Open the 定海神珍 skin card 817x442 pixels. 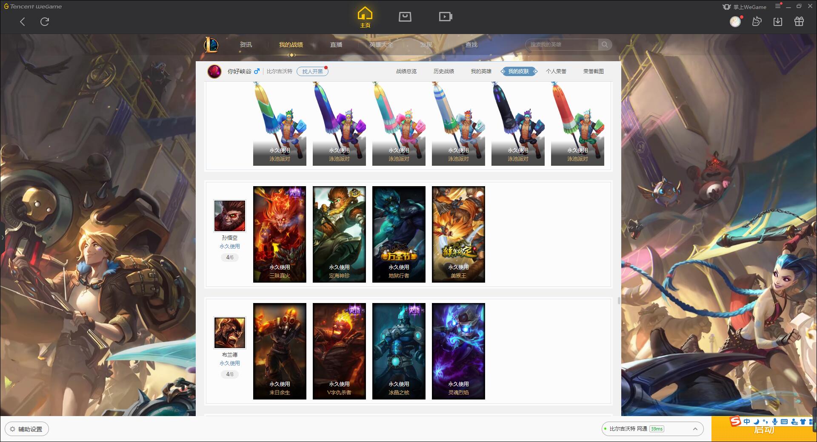point(339,234)
